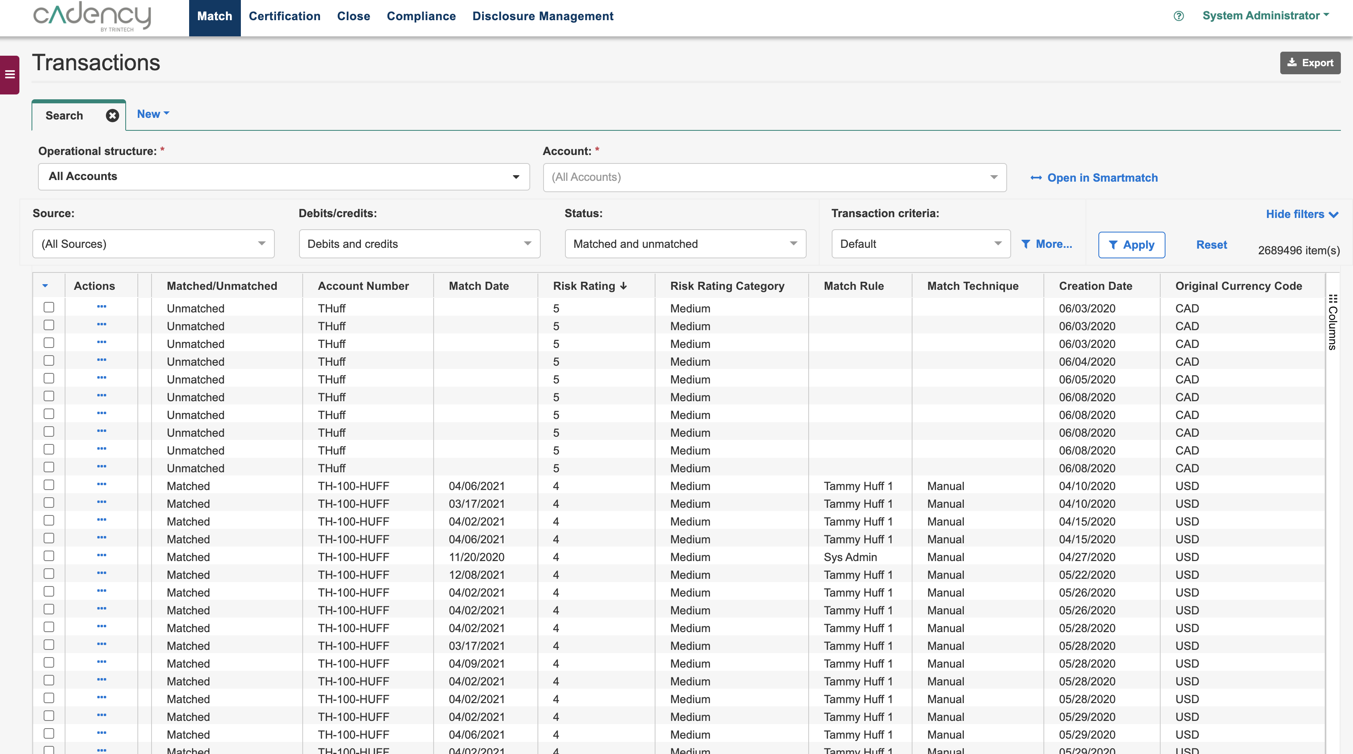The width and height of the screenshot is (1353, 754).
Task: Check the matched transaction checkbox
Action: tap(49, 484)
